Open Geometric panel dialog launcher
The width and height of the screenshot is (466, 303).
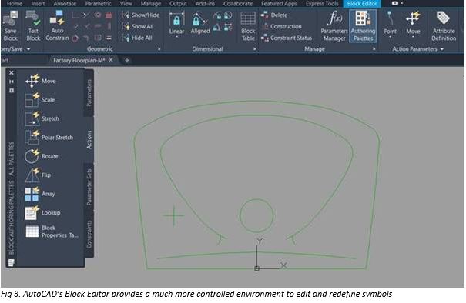(159, 49)
